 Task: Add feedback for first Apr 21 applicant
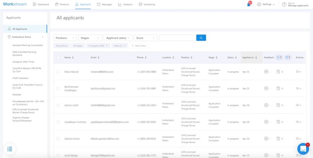[x=266, y=72]
